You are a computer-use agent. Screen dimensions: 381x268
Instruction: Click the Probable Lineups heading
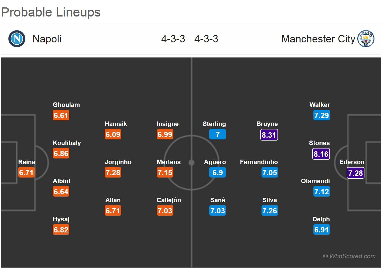pyautogui.click(x=51, y=12)
